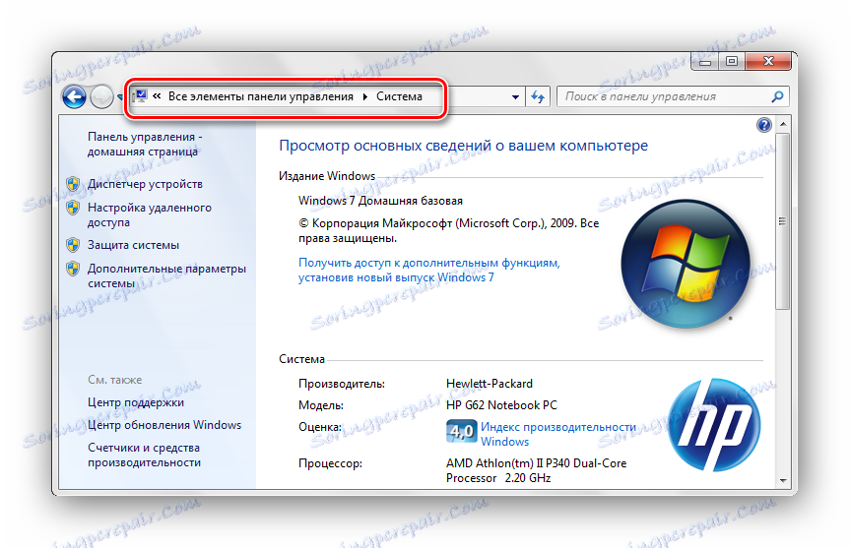Click the Windows 7 logo image
Screen dimensions: 850x548
tap(686, 264)
